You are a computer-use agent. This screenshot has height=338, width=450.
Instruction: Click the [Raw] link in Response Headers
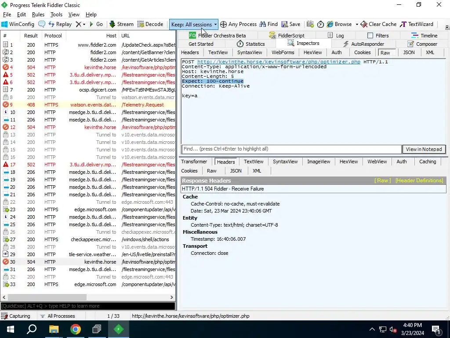click(x=383, y=180)
